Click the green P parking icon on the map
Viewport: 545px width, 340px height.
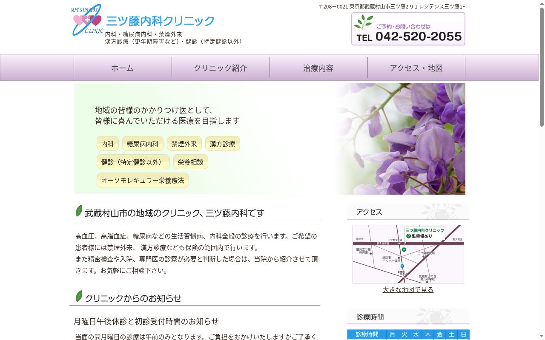(x=408, y=236)
